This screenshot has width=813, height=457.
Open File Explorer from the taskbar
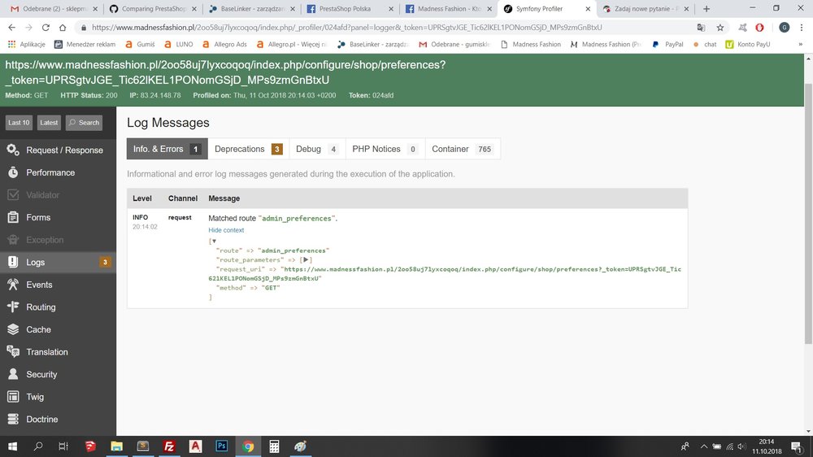(116, 446)
